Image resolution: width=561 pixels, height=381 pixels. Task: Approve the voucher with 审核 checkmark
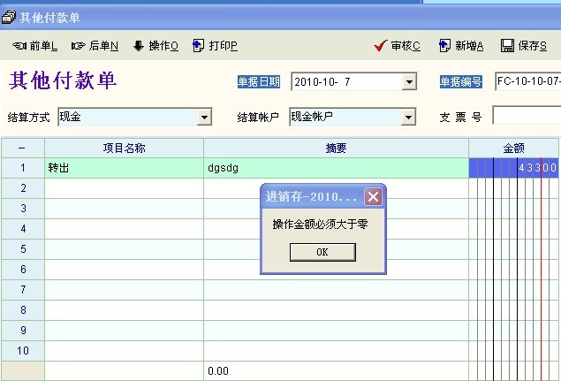[381, 46]
